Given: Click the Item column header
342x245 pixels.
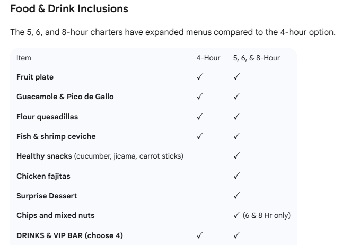Looking at the screenshot, I should point(23,58).
